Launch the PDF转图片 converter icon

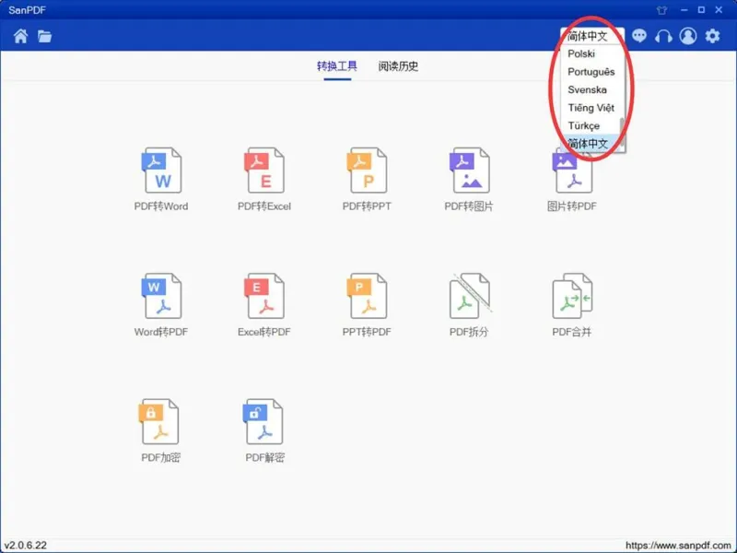pyautogui.click(x=469, y=171)
